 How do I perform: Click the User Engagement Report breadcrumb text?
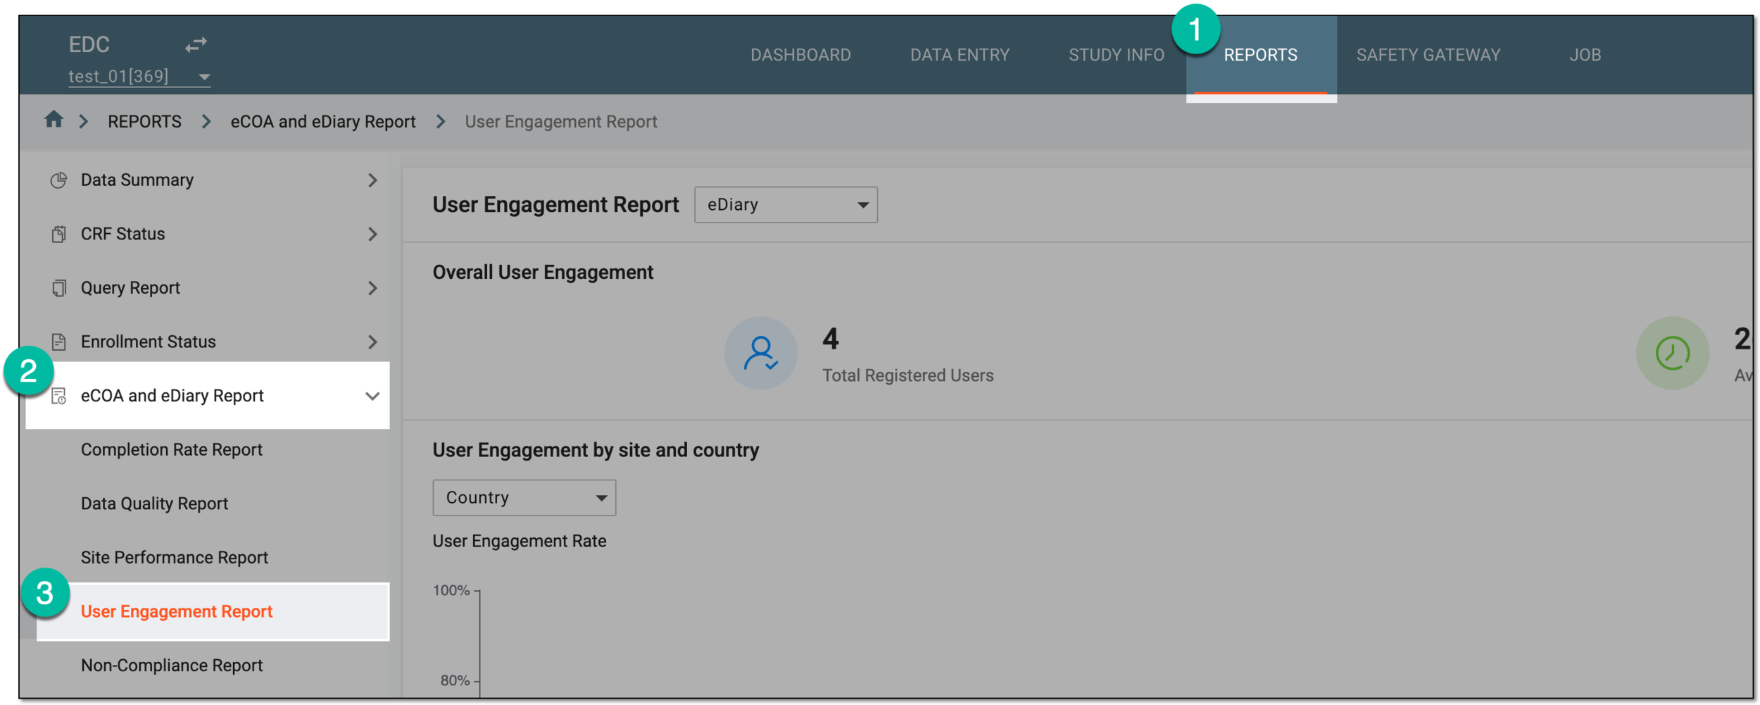[561, 122]
